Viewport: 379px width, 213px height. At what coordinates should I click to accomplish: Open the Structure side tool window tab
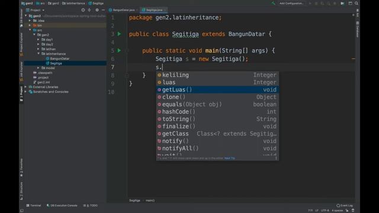21,191
